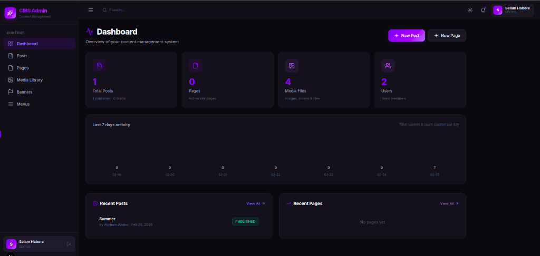Click the CMS Admin logo icon
The height and width of the screenshot is (256, 540).
10,13
